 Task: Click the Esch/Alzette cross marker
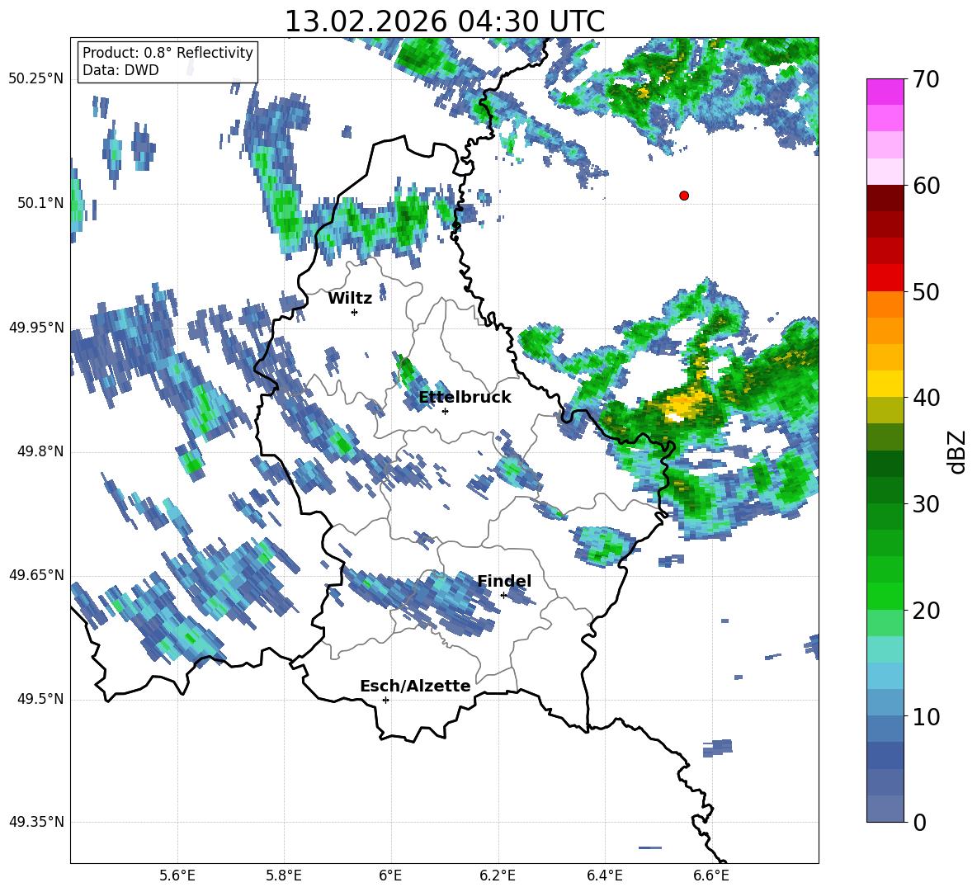tap(385, 700)
